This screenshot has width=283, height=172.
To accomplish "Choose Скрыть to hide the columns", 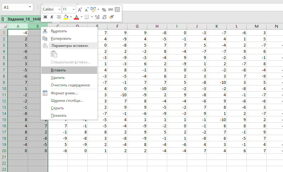I will tap(57, 108).
